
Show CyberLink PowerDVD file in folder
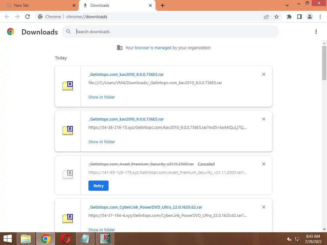click(102, 230)
